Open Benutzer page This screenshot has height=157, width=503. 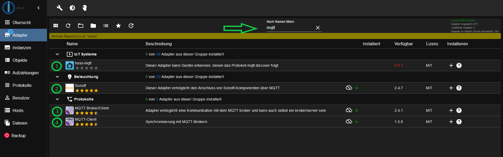tap(24, 98)
